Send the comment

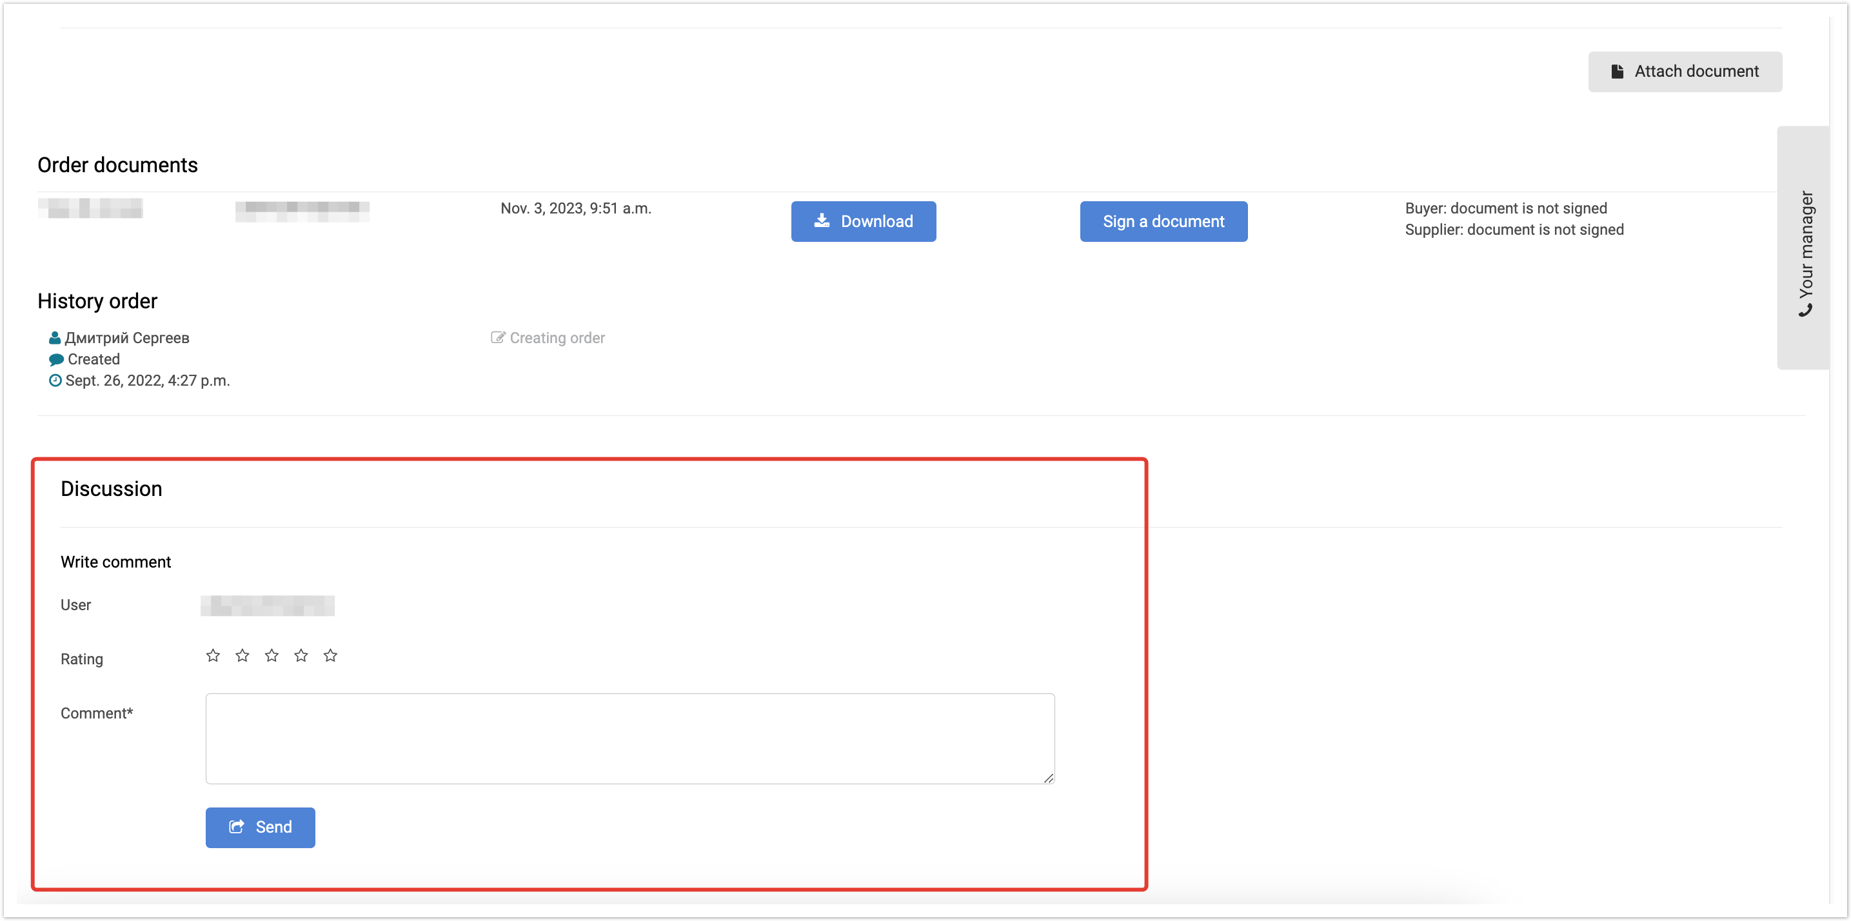260,827
